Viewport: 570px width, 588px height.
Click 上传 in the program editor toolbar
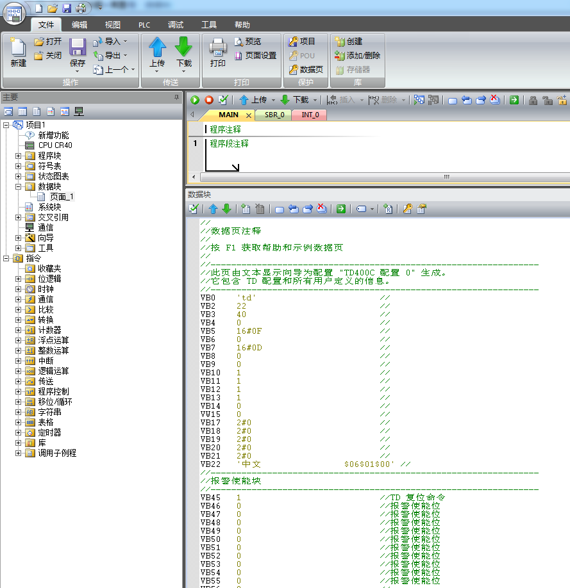(x=253, y=100)
